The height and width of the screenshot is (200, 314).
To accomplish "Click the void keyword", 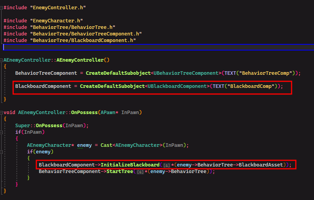I will (x=9, y=113).
